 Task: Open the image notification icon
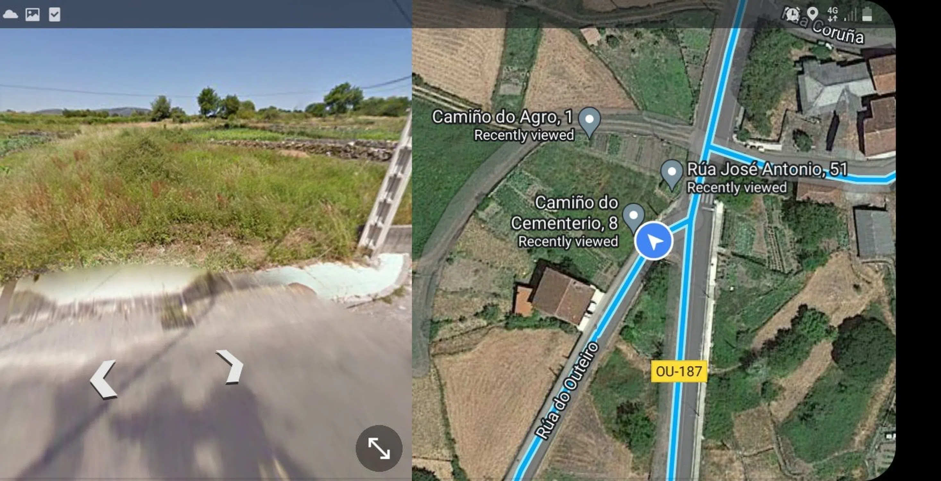point(32,14)
